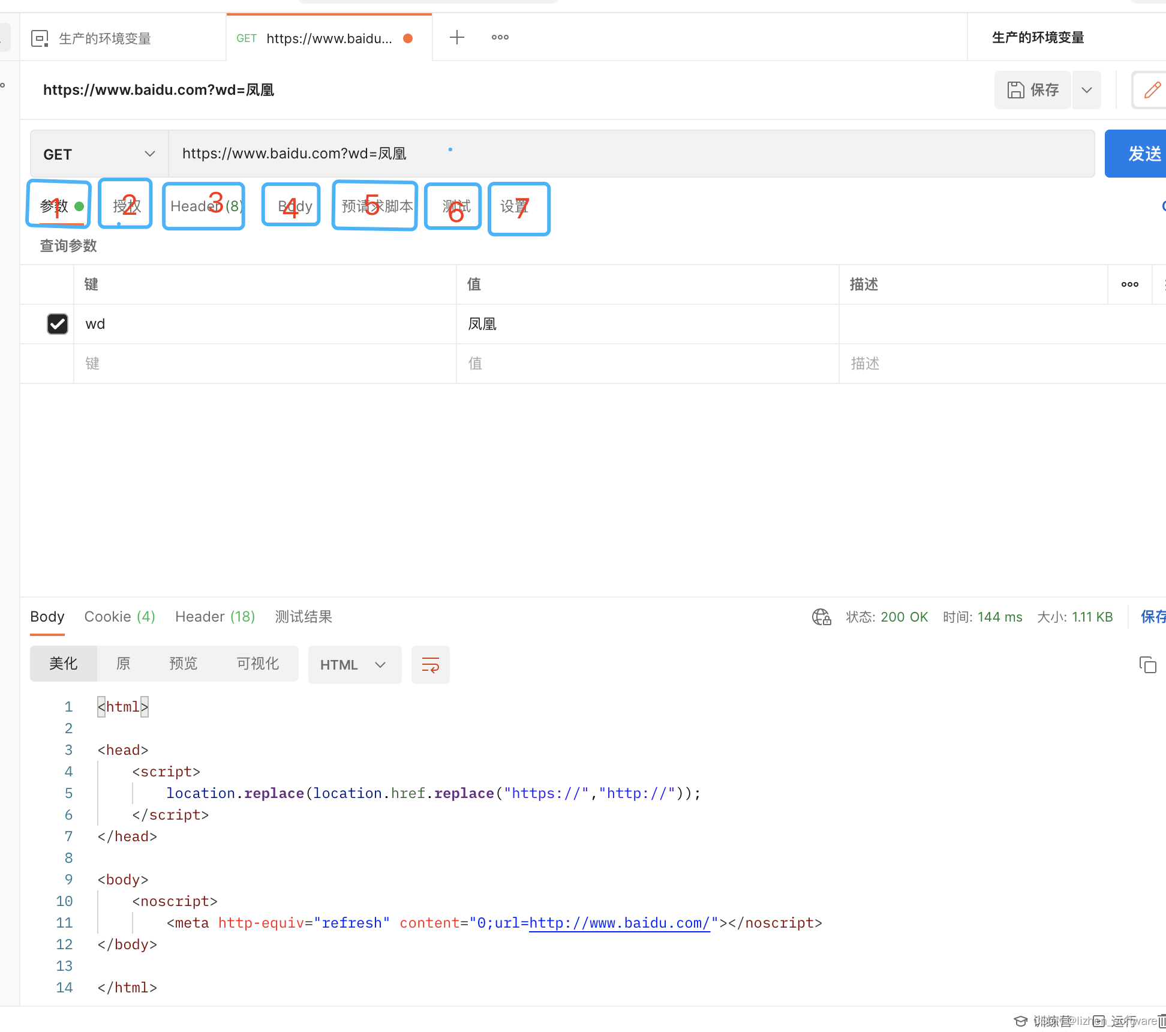This screenshot has width=1166, height=1032.
Task: Send the request with 发送 button
Action: (1135, 154)
